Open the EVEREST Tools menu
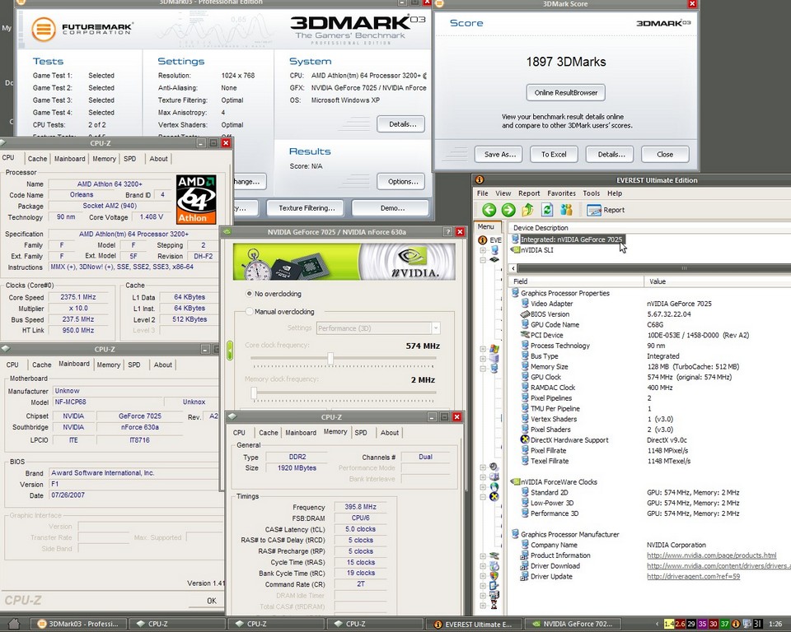The height and width of the screenshot is (632, 791). [x=592, y=193]
